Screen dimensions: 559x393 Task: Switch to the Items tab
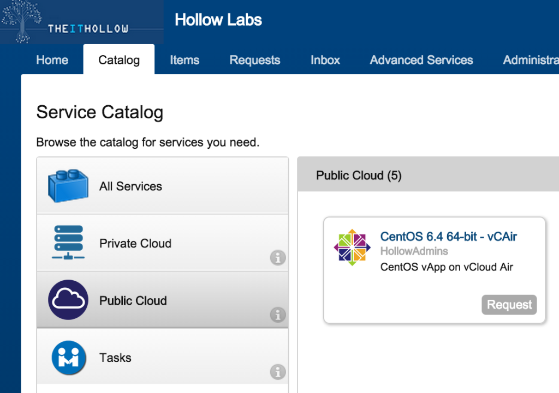(184, 60)
